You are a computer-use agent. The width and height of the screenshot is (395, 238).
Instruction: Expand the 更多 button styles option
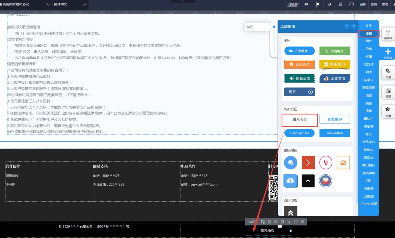[299, 92]
